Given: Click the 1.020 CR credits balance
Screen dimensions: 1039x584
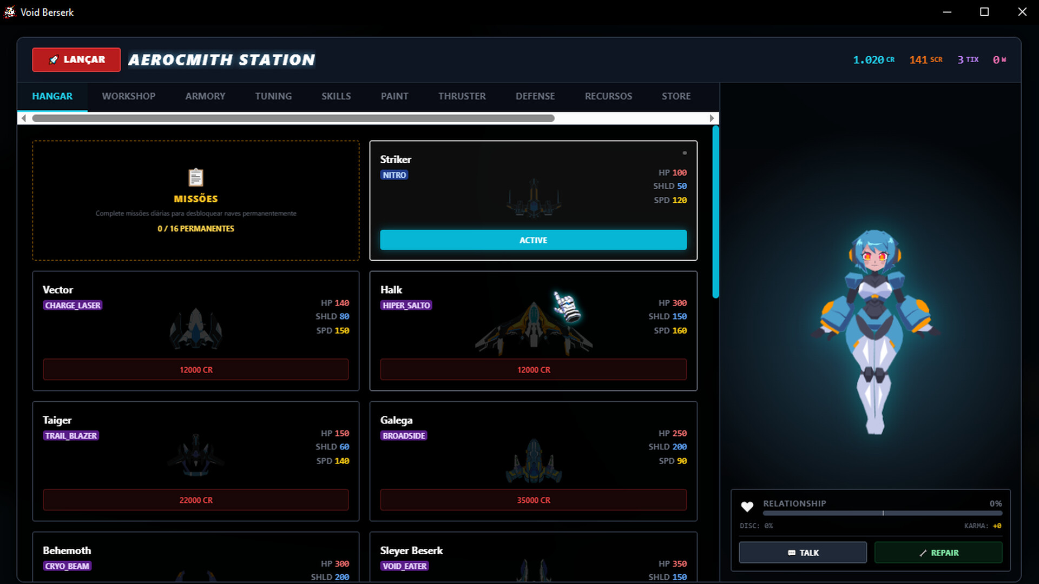Looking at the screenshot, I should point(873,59).
